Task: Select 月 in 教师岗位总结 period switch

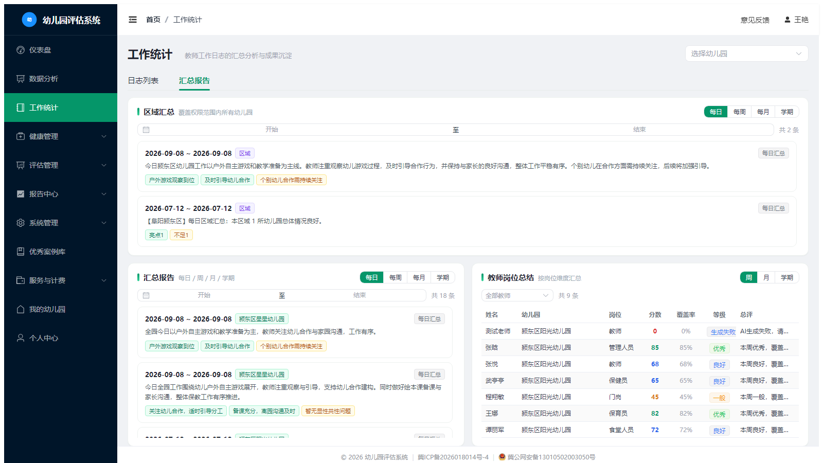Action: pos(766,277)
